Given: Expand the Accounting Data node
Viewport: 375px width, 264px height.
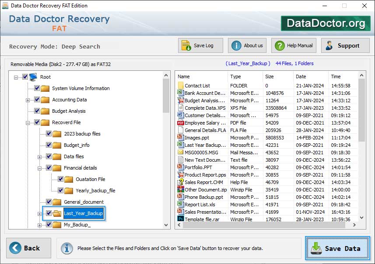Looking at the screenshot, I should (x=28, y=100).
